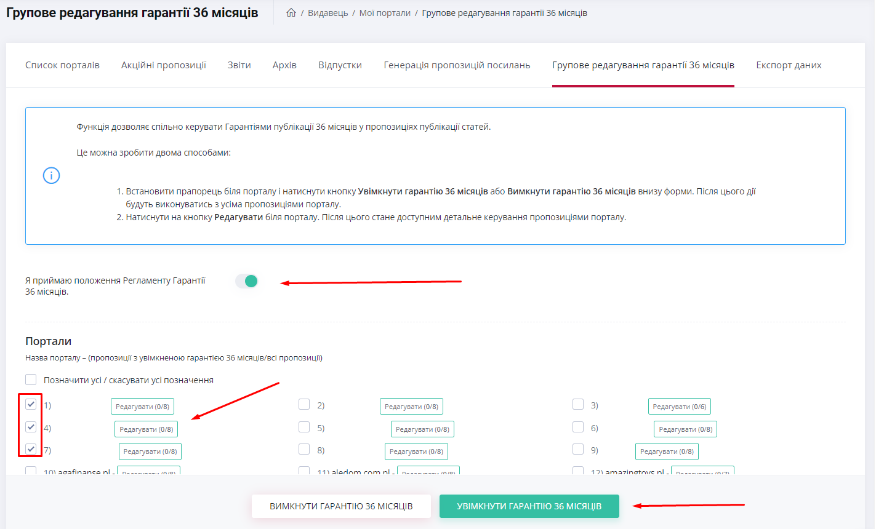Open the Відпустки tab
876x529 pixels.
tap(340, 65)
